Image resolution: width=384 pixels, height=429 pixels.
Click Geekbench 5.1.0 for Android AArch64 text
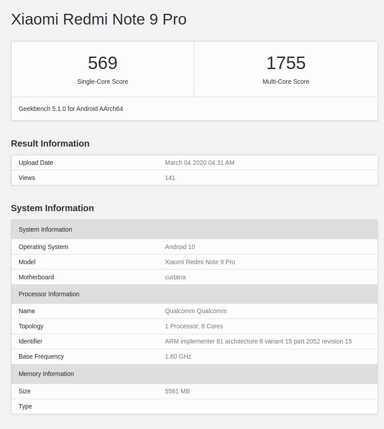[x=71, y=109]
